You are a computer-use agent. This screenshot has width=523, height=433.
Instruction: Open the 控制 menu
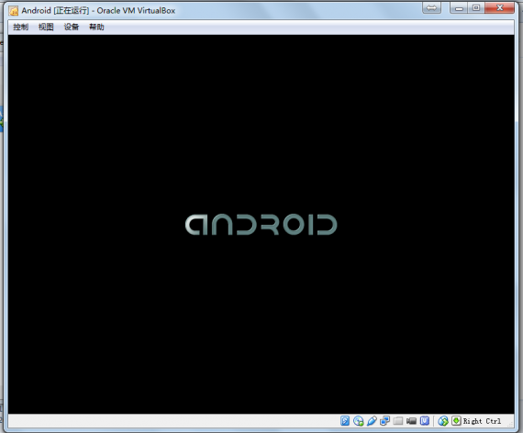point(21,27)
